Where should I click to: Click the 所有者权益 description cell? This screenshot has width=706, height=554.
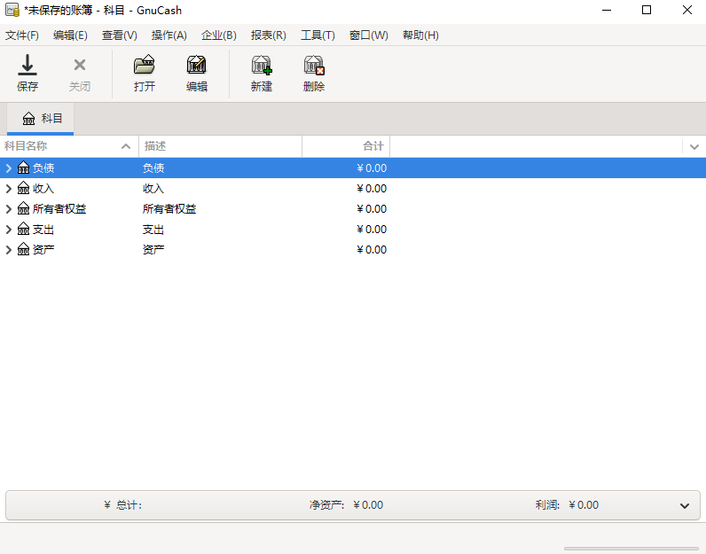(169, 209)
